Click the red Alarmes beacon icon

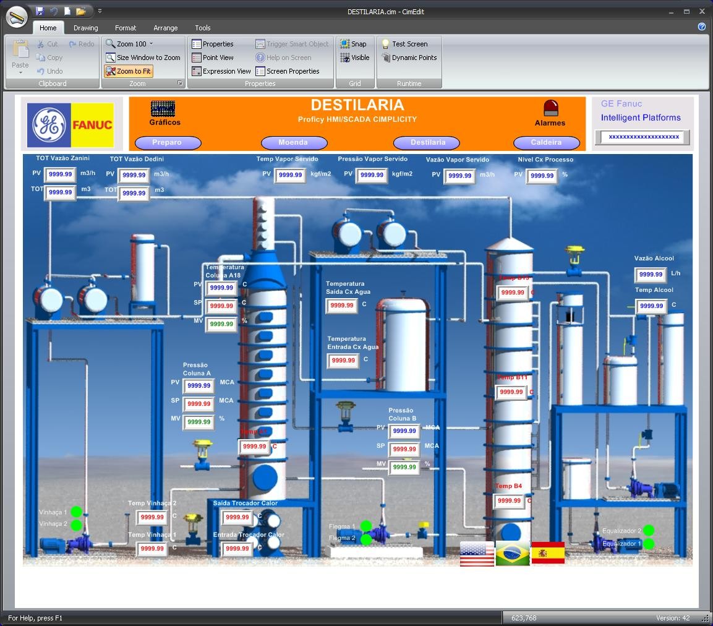pos(550,108)
